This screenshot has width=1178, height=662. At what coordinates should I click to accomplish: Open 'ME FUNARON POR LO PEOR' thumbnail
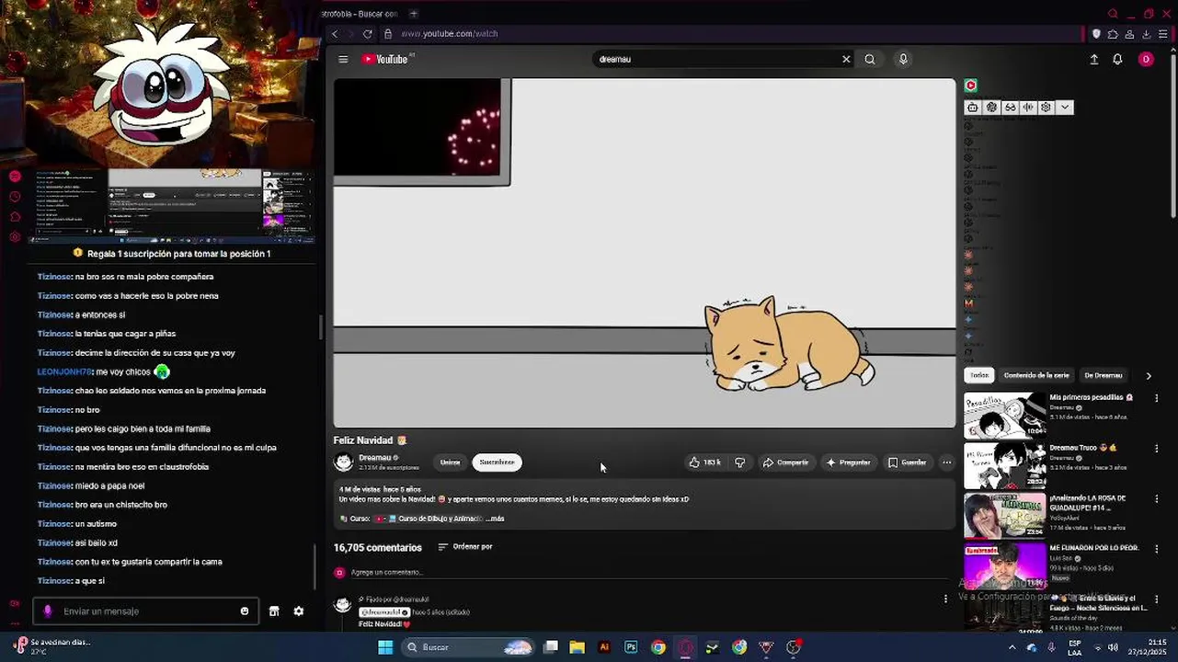1005,565
